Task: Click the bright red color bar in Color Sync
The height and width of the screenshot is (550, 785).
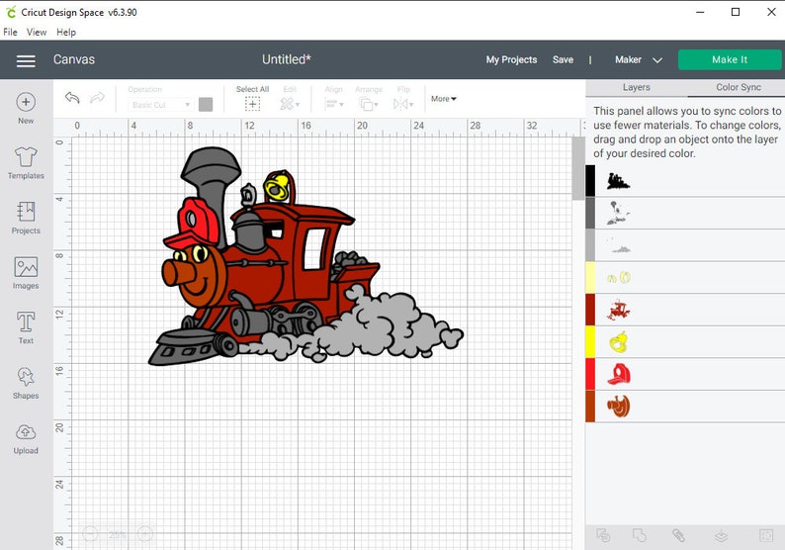Action: 590,374
